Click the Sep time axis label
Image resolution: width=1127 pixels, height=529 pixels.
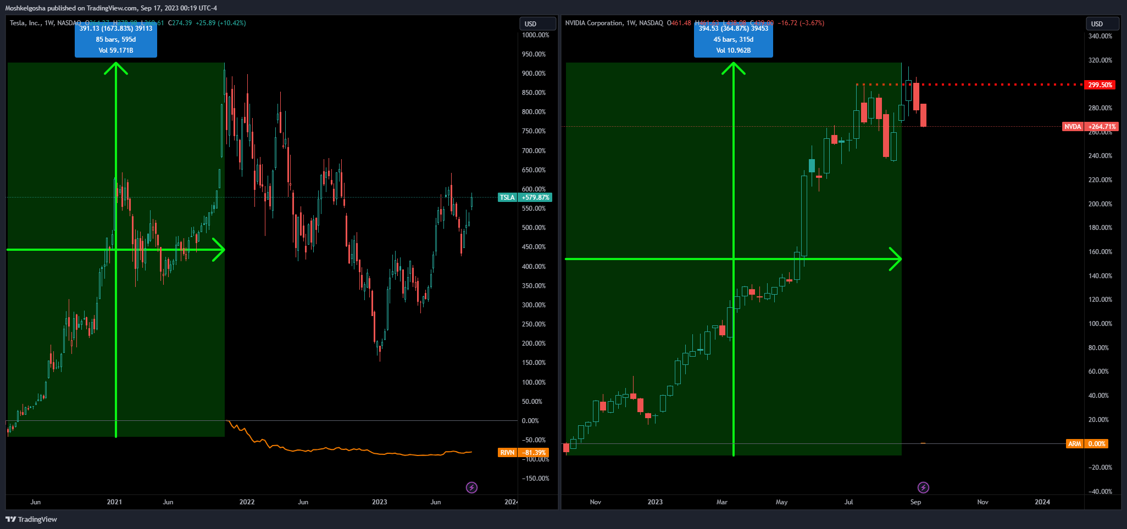click(915, 502)
